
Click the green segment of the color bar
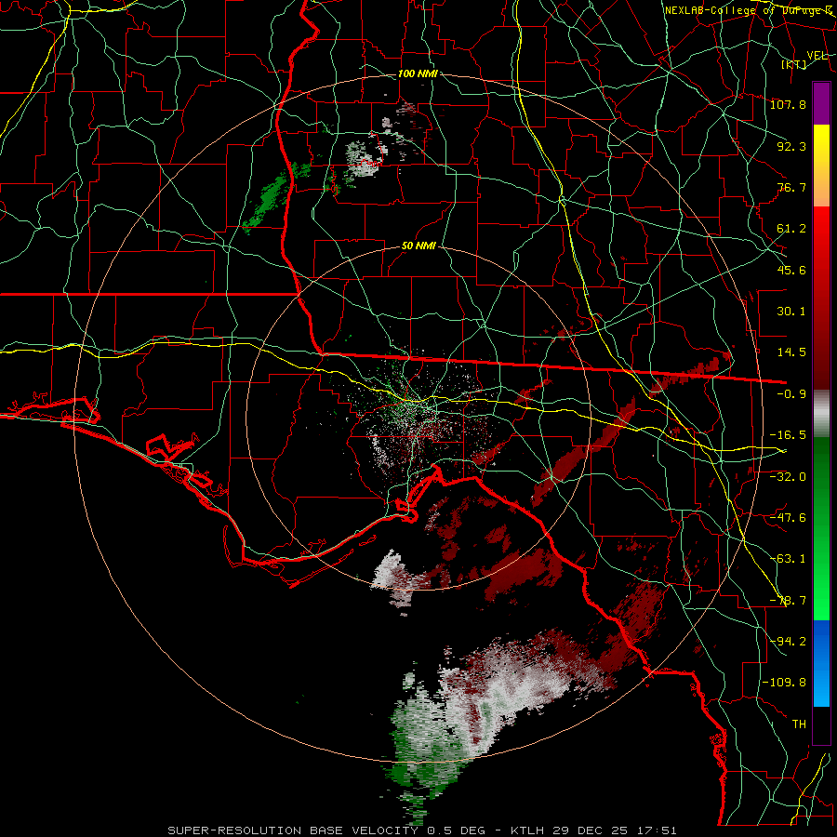point(821,528)
